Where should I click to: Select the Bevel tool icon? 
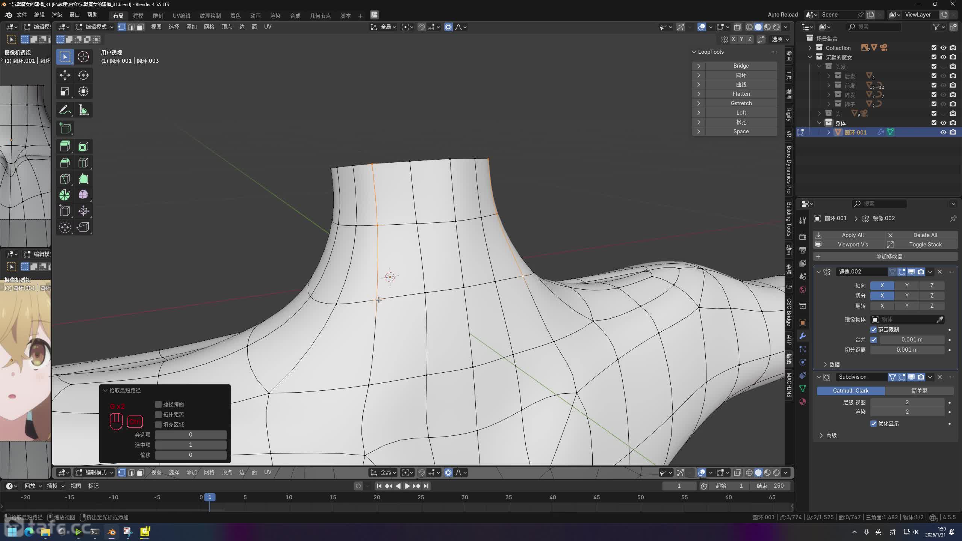(65, 163)
